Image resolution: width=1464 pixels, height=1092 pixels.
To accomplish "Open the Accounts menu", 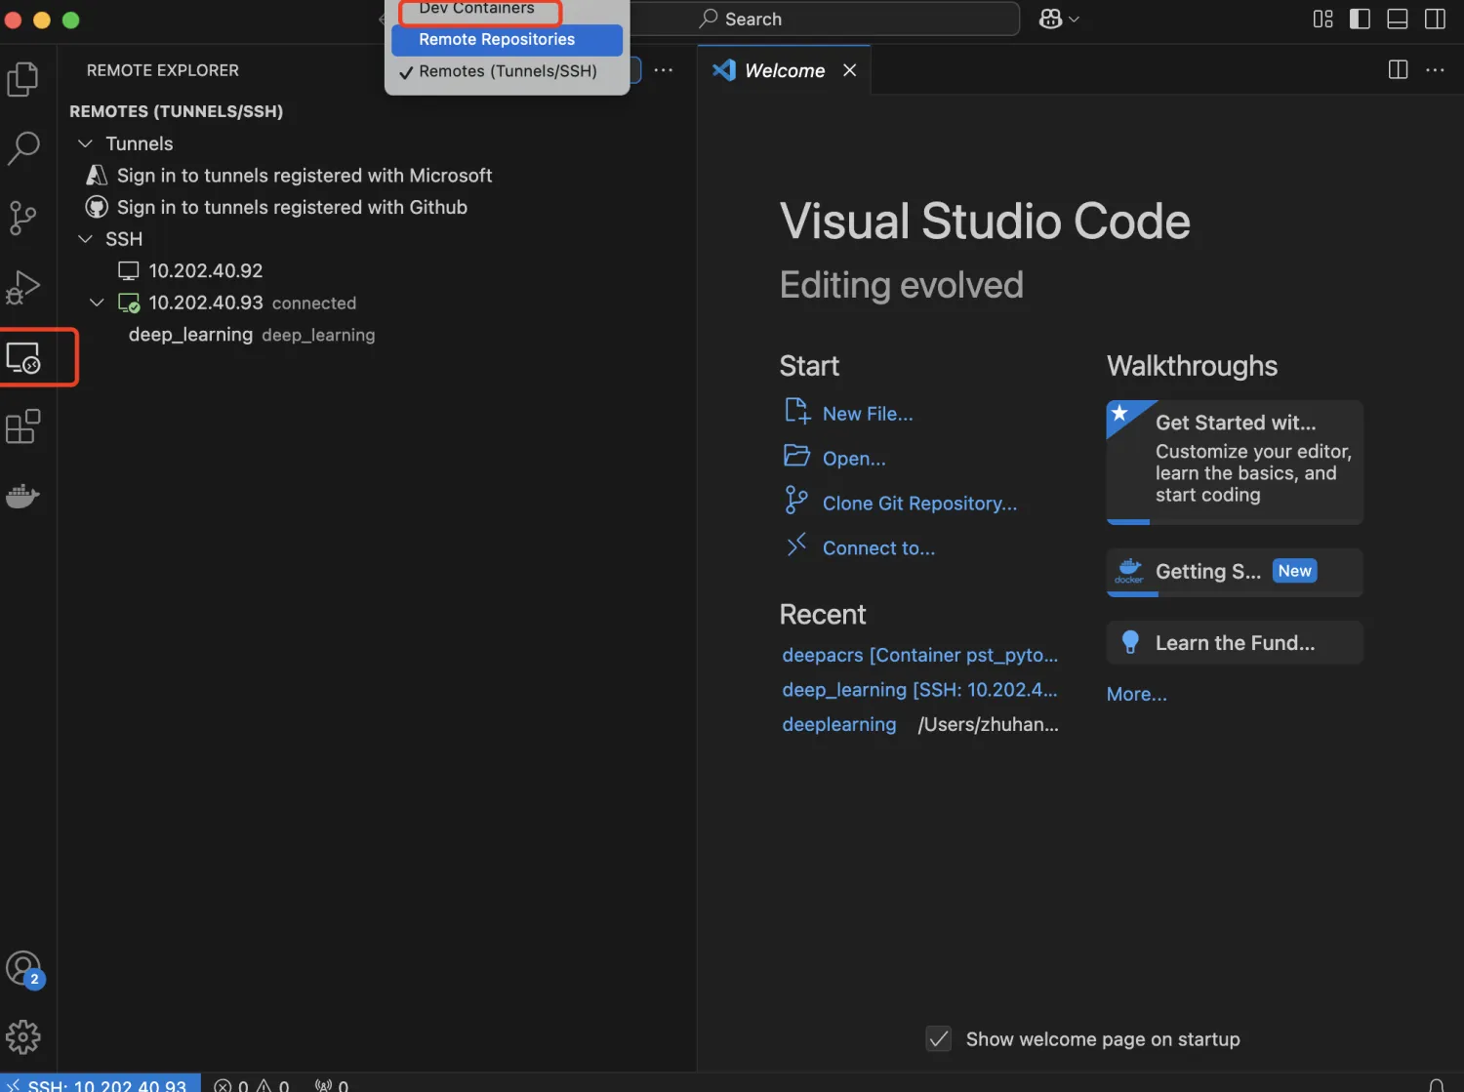I will (x=23, y=969).
